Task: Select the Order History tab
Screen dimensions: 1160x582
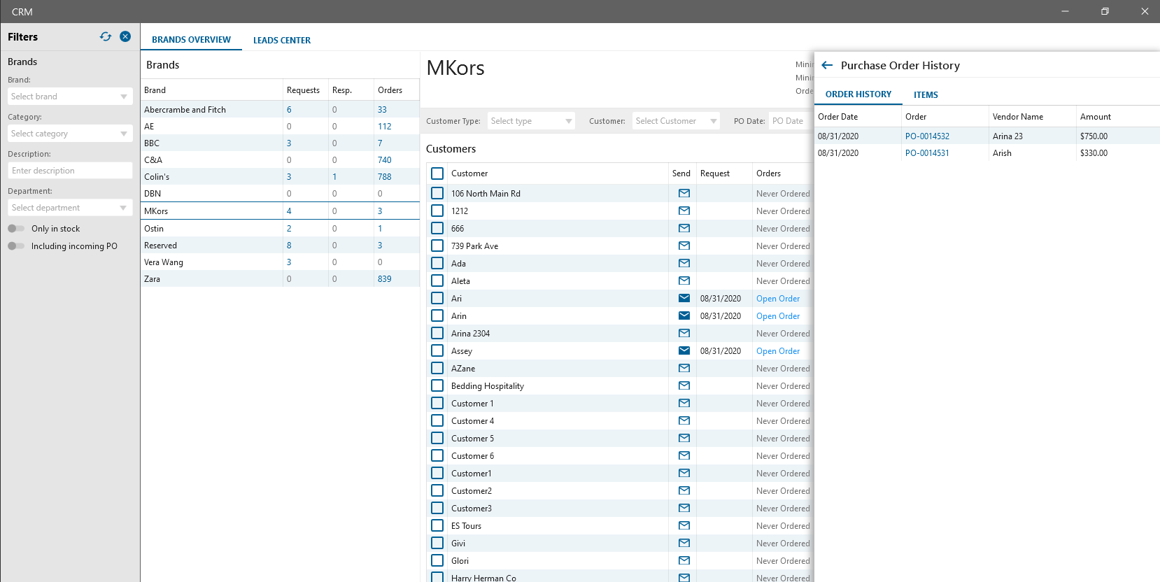Action: pyautogui.click(x=858, y=94)
